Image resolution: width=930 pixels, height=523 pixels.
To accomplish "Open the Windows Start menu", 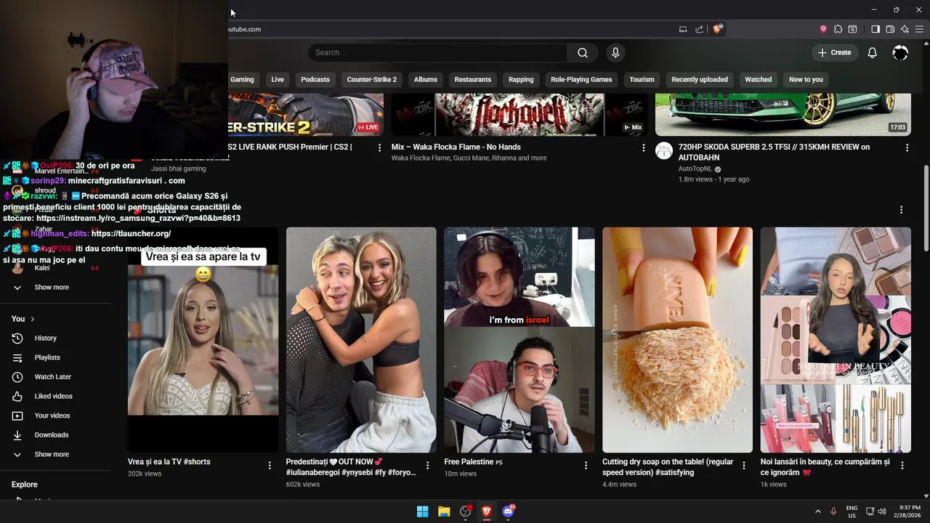I will tap(422, 511).
